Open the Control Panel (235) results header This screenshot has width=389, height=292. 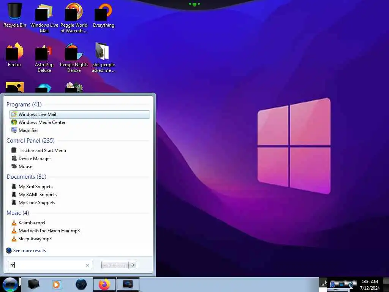[x=30, y=141]
